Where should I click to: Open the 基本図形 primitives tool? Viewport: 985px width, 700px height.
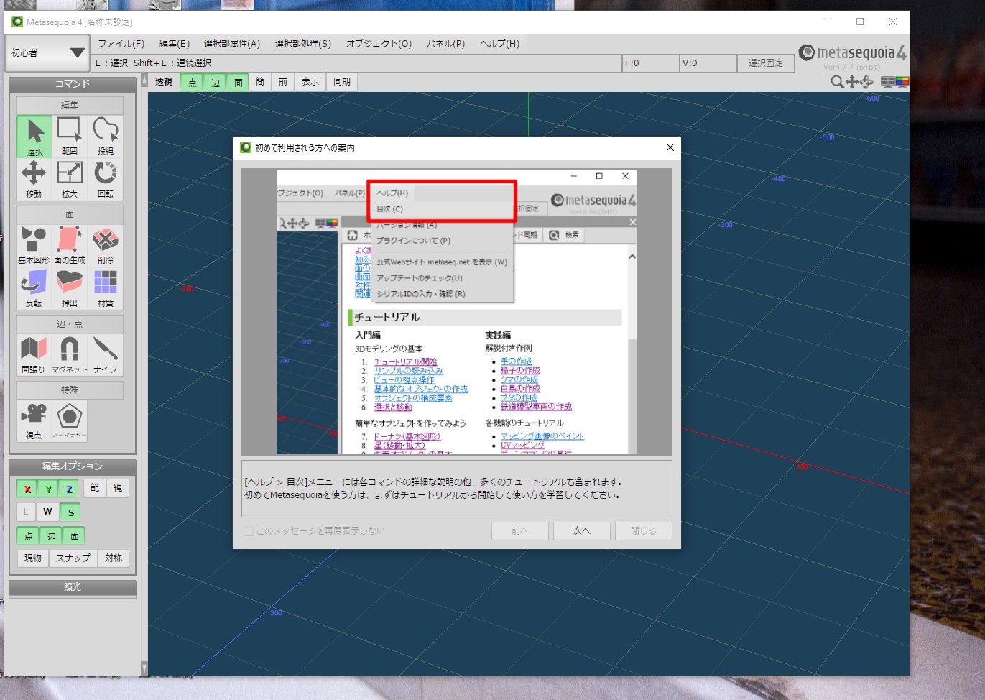(x=34, y=246)
